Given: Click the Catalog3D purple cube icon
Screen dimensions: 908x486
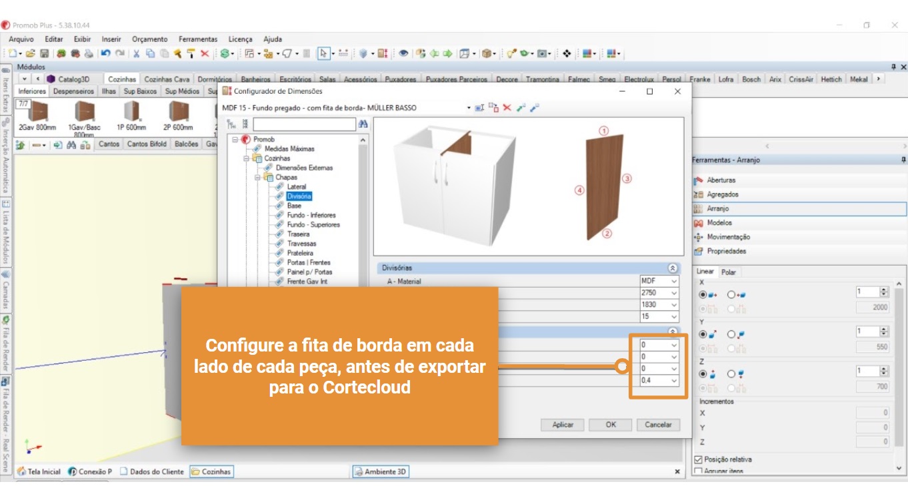Looking at the screenshot, I should 51,79.
